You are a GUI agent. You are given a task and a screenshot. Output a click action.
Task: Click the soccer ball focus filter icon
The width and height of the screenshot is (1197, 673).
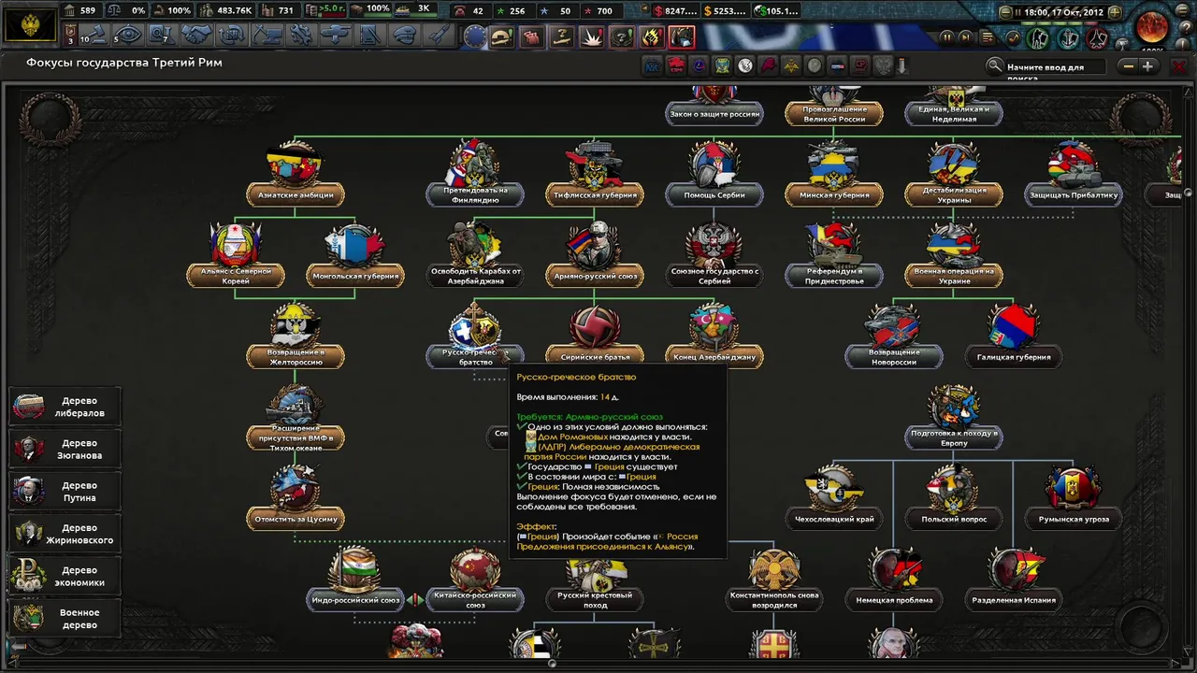(x=745, y=65)
